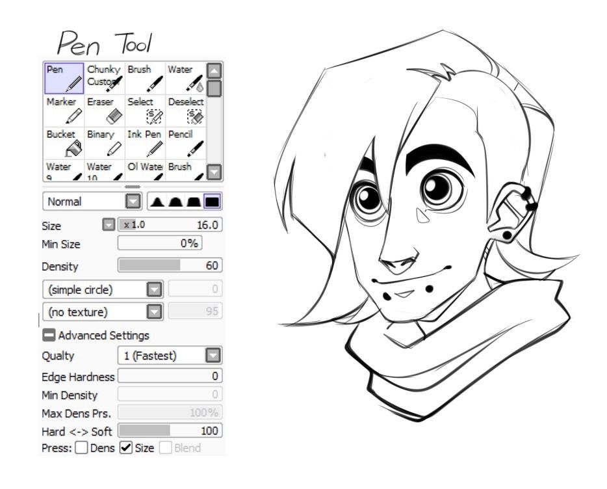
Task: Adjust the Hard <-> Soft slider
Action: [x=170, y=430]
